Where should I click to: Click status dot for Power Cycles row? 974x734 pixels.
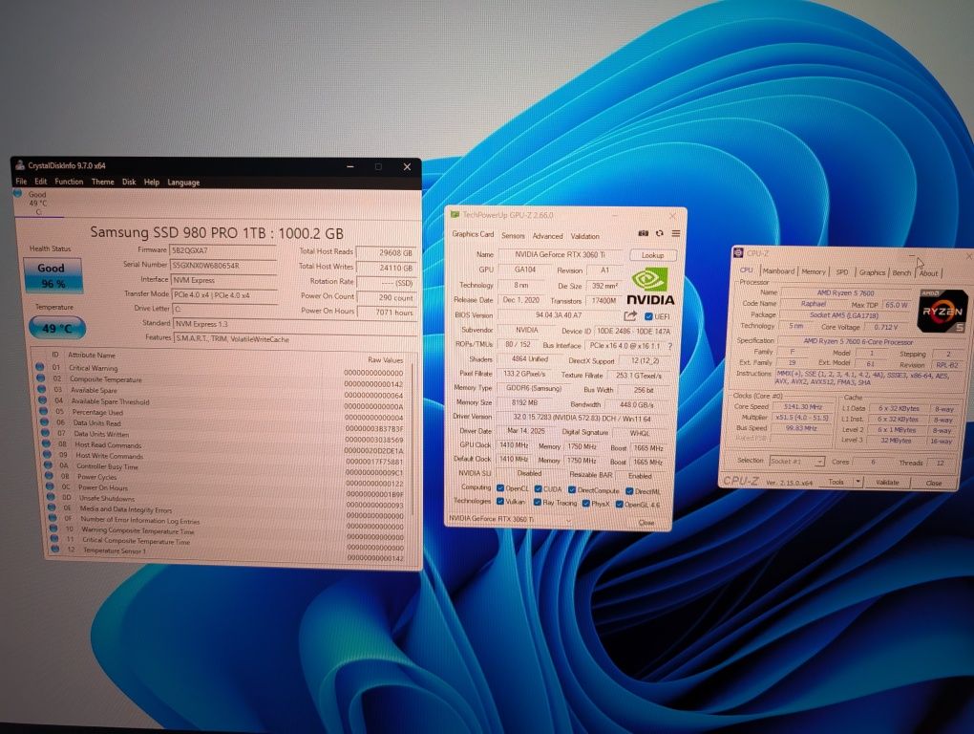tap(49, 475)
